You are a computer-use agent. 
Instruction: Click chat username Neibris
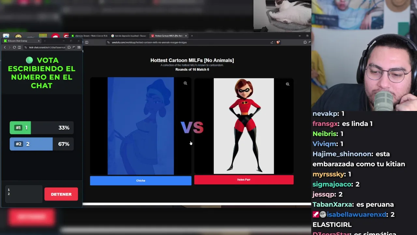[324, 134]
